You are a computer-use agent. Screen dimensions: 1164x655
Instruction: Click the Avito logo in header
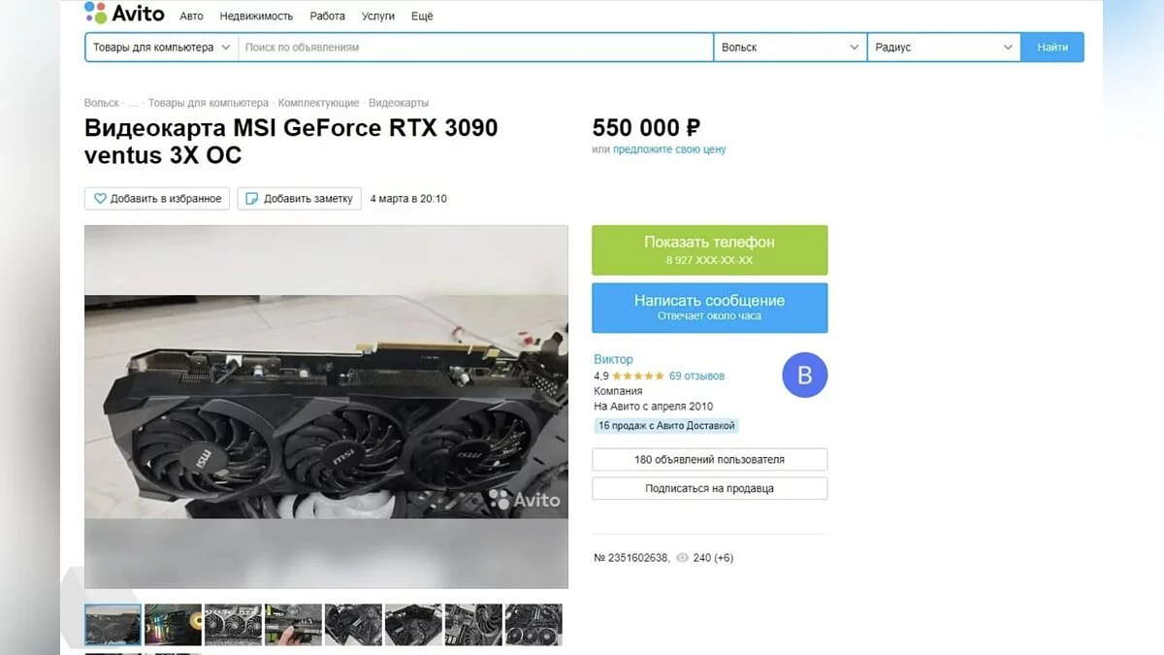(x=124, y=14)
